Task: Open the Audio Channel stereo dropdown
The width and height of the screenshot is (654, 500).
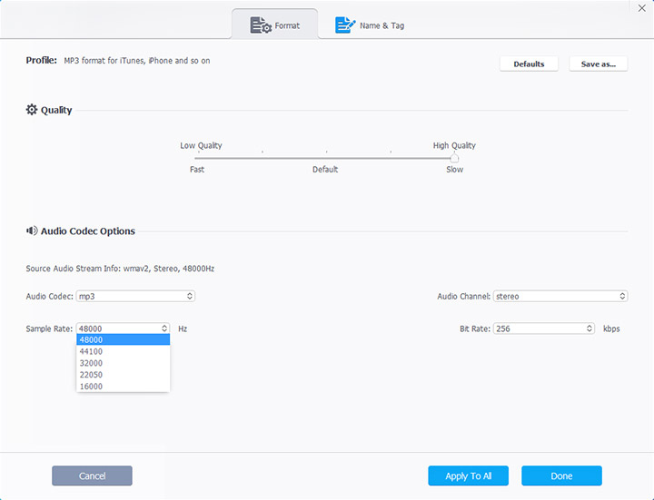Action: click(560, 296)
